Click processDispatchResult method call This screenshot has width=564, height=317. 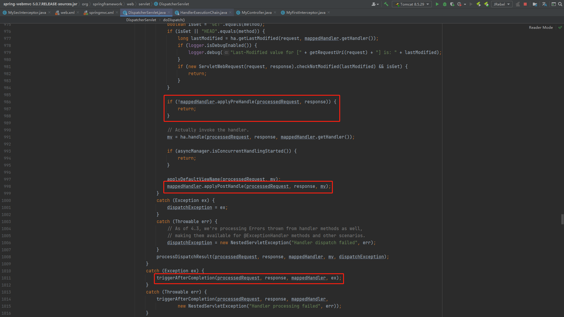click(x=184, y=257)
